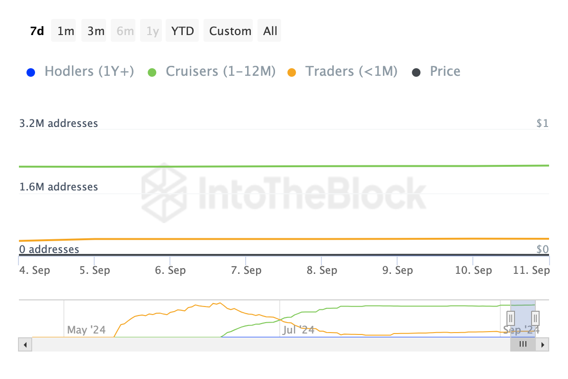
Task: Grab the left navigator range handle
Action: [x=511, y=317]
